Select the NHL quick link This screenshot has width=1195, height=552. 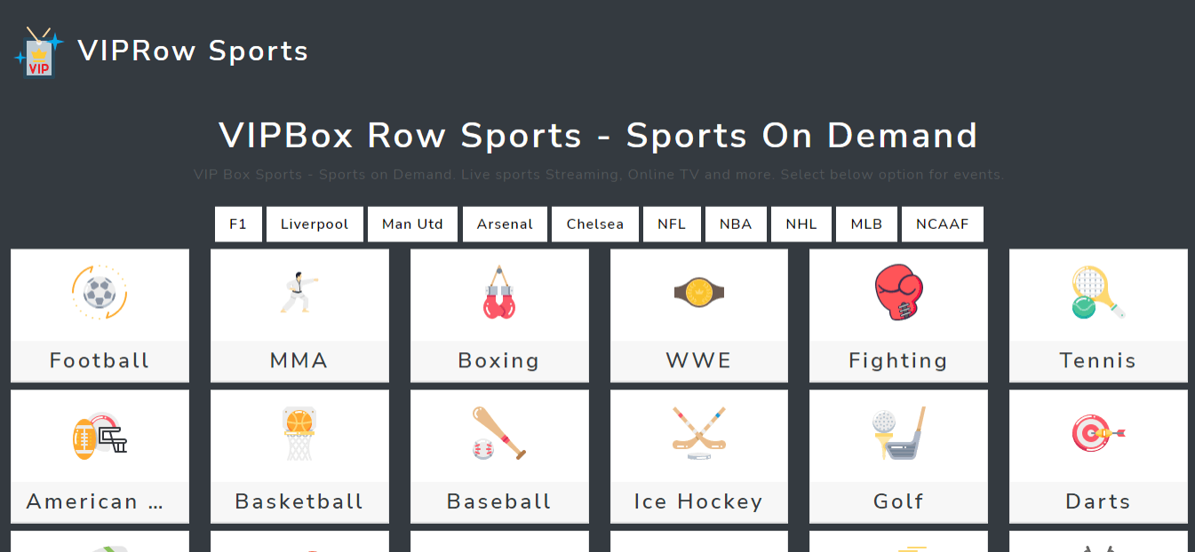(801, 225)
